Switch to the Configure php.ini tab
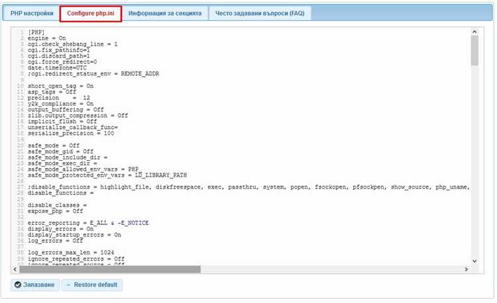 coord(91,14)
